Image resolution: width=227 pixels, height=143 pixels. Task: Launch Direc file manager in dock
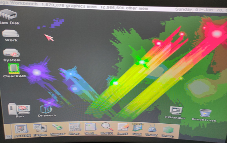point(74,127)
